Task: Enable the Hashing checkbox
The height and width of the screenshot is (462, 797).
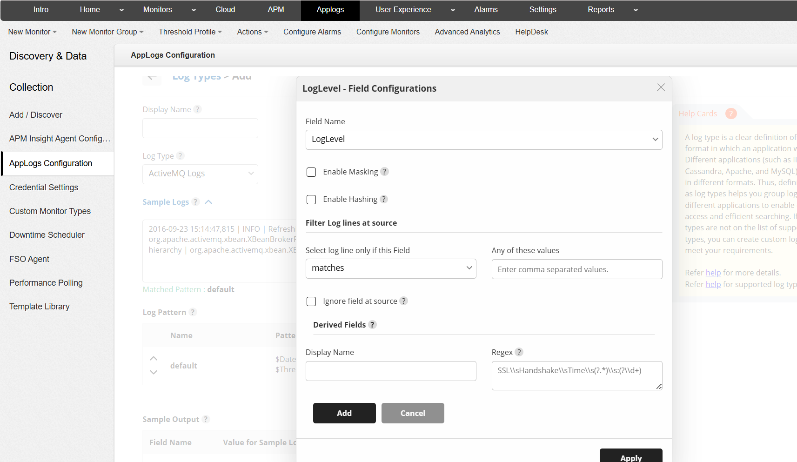Action: (311, 199)
